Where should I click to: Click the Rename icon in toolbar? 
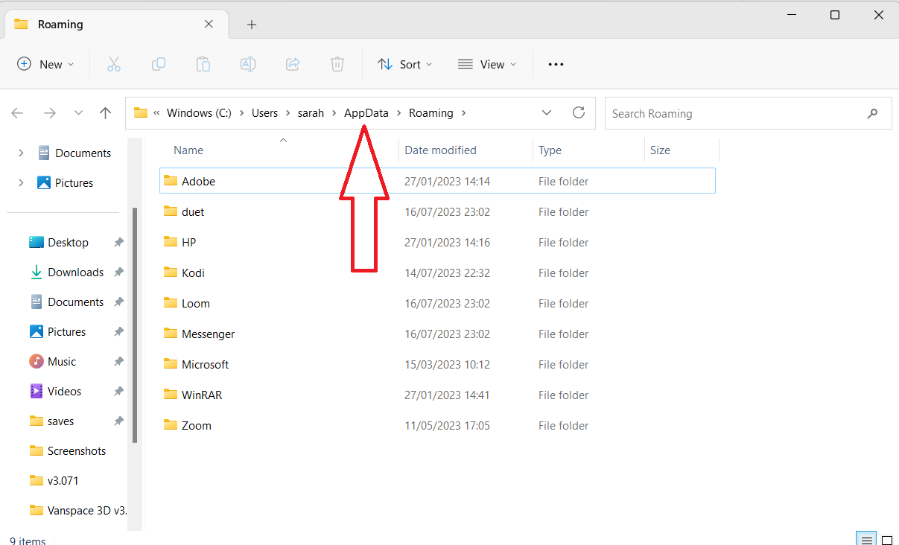click(248, 65)
